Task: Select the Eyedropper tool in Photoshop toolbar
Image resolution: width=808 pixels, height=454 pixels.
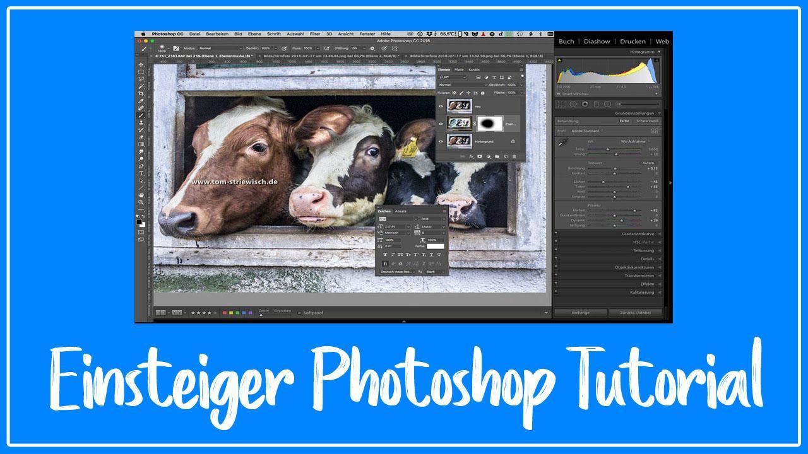Action: coord(140,100)
